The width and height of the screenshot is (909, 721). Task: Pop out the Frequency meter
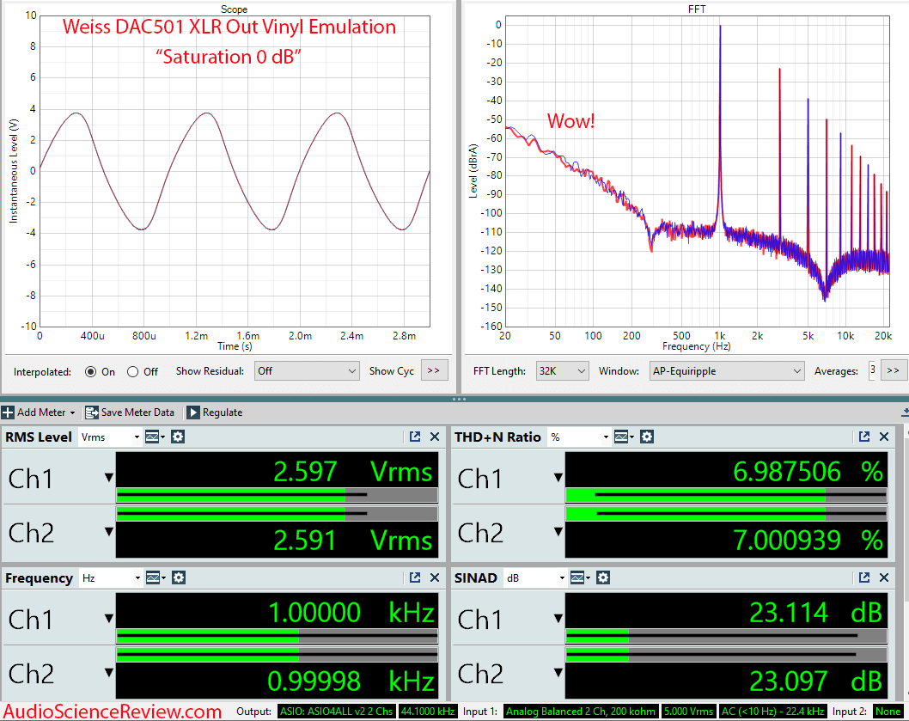(x=414, y=577)
